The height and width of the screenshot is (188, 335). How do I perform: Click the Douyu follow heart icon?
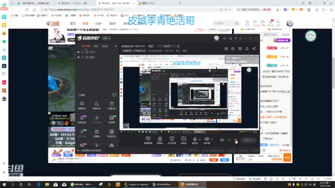(x=255, y=22)
